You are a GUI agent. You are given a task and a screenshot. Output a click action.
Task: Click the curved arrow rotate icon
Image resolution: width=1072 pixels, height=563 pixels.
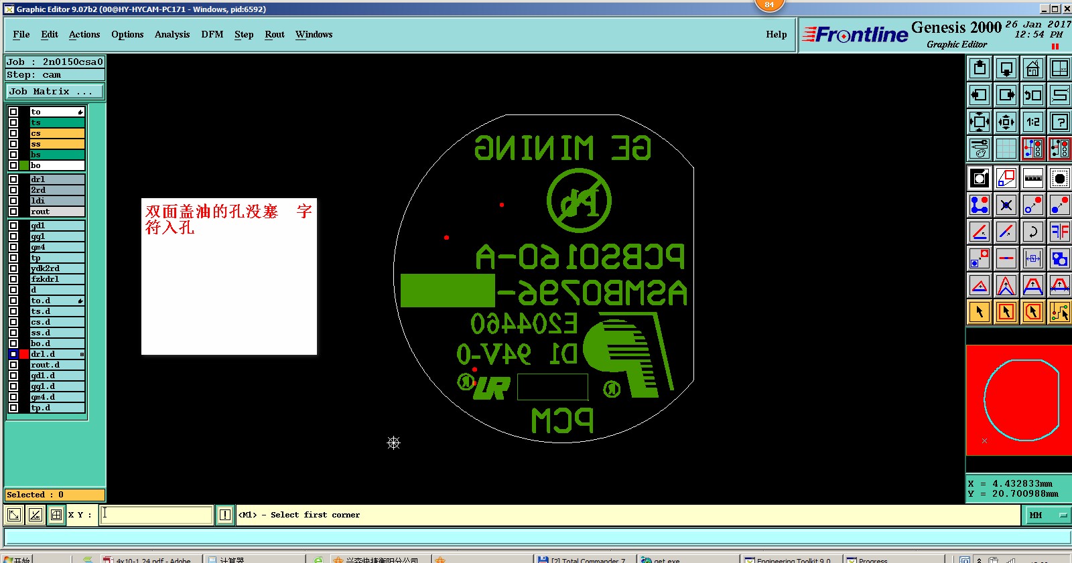point(1033,232)
